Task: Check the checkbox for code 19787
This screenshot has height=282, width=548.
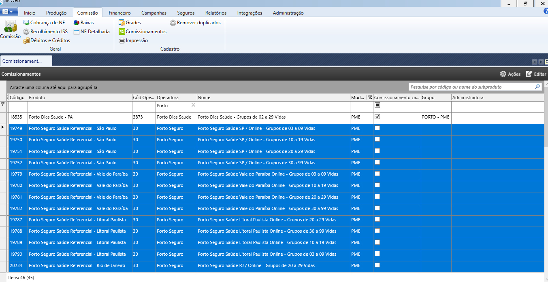Action: 377,219
